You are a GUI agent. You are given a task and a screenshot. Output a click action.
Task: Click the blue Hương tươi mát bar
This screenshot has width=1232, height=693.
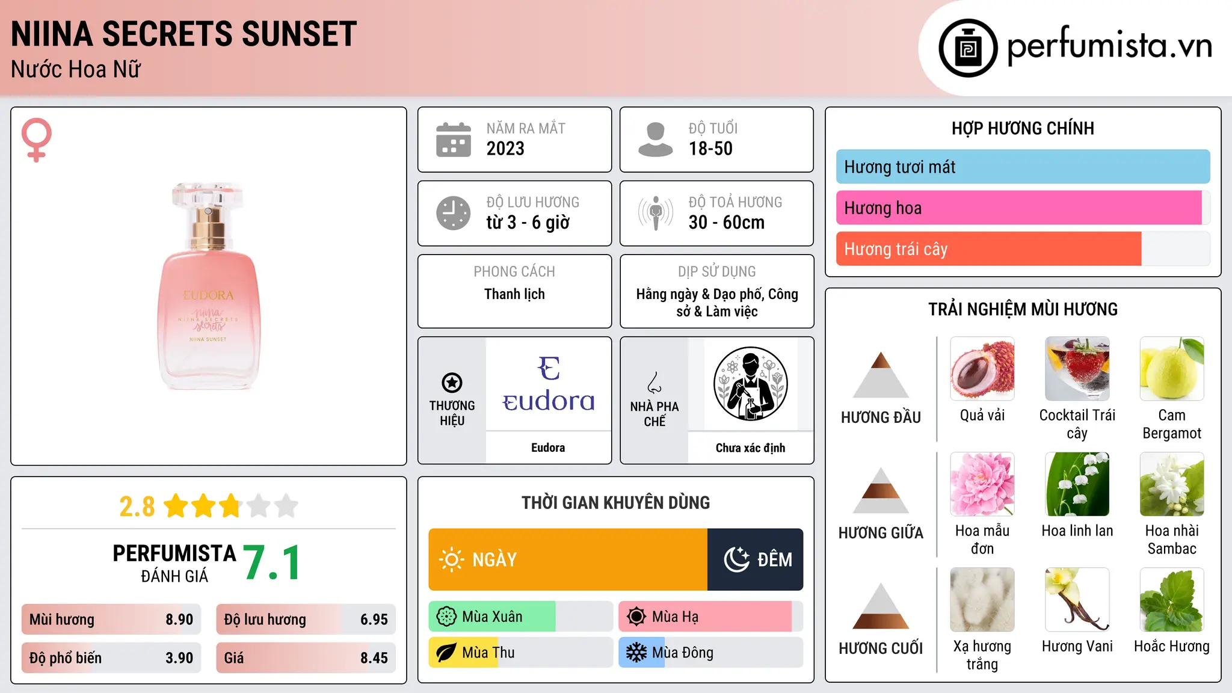pyautogui.click(x=1023, y=167)
